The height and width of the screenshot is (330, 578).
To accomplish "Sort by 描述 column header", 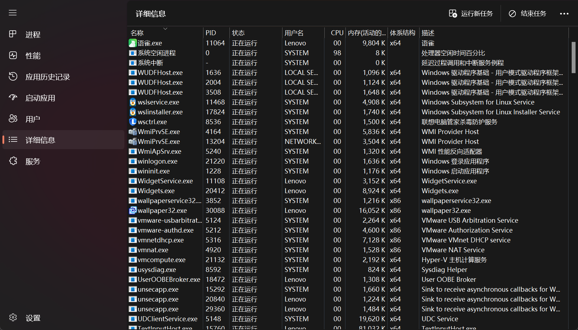I will tap(494, 33).
